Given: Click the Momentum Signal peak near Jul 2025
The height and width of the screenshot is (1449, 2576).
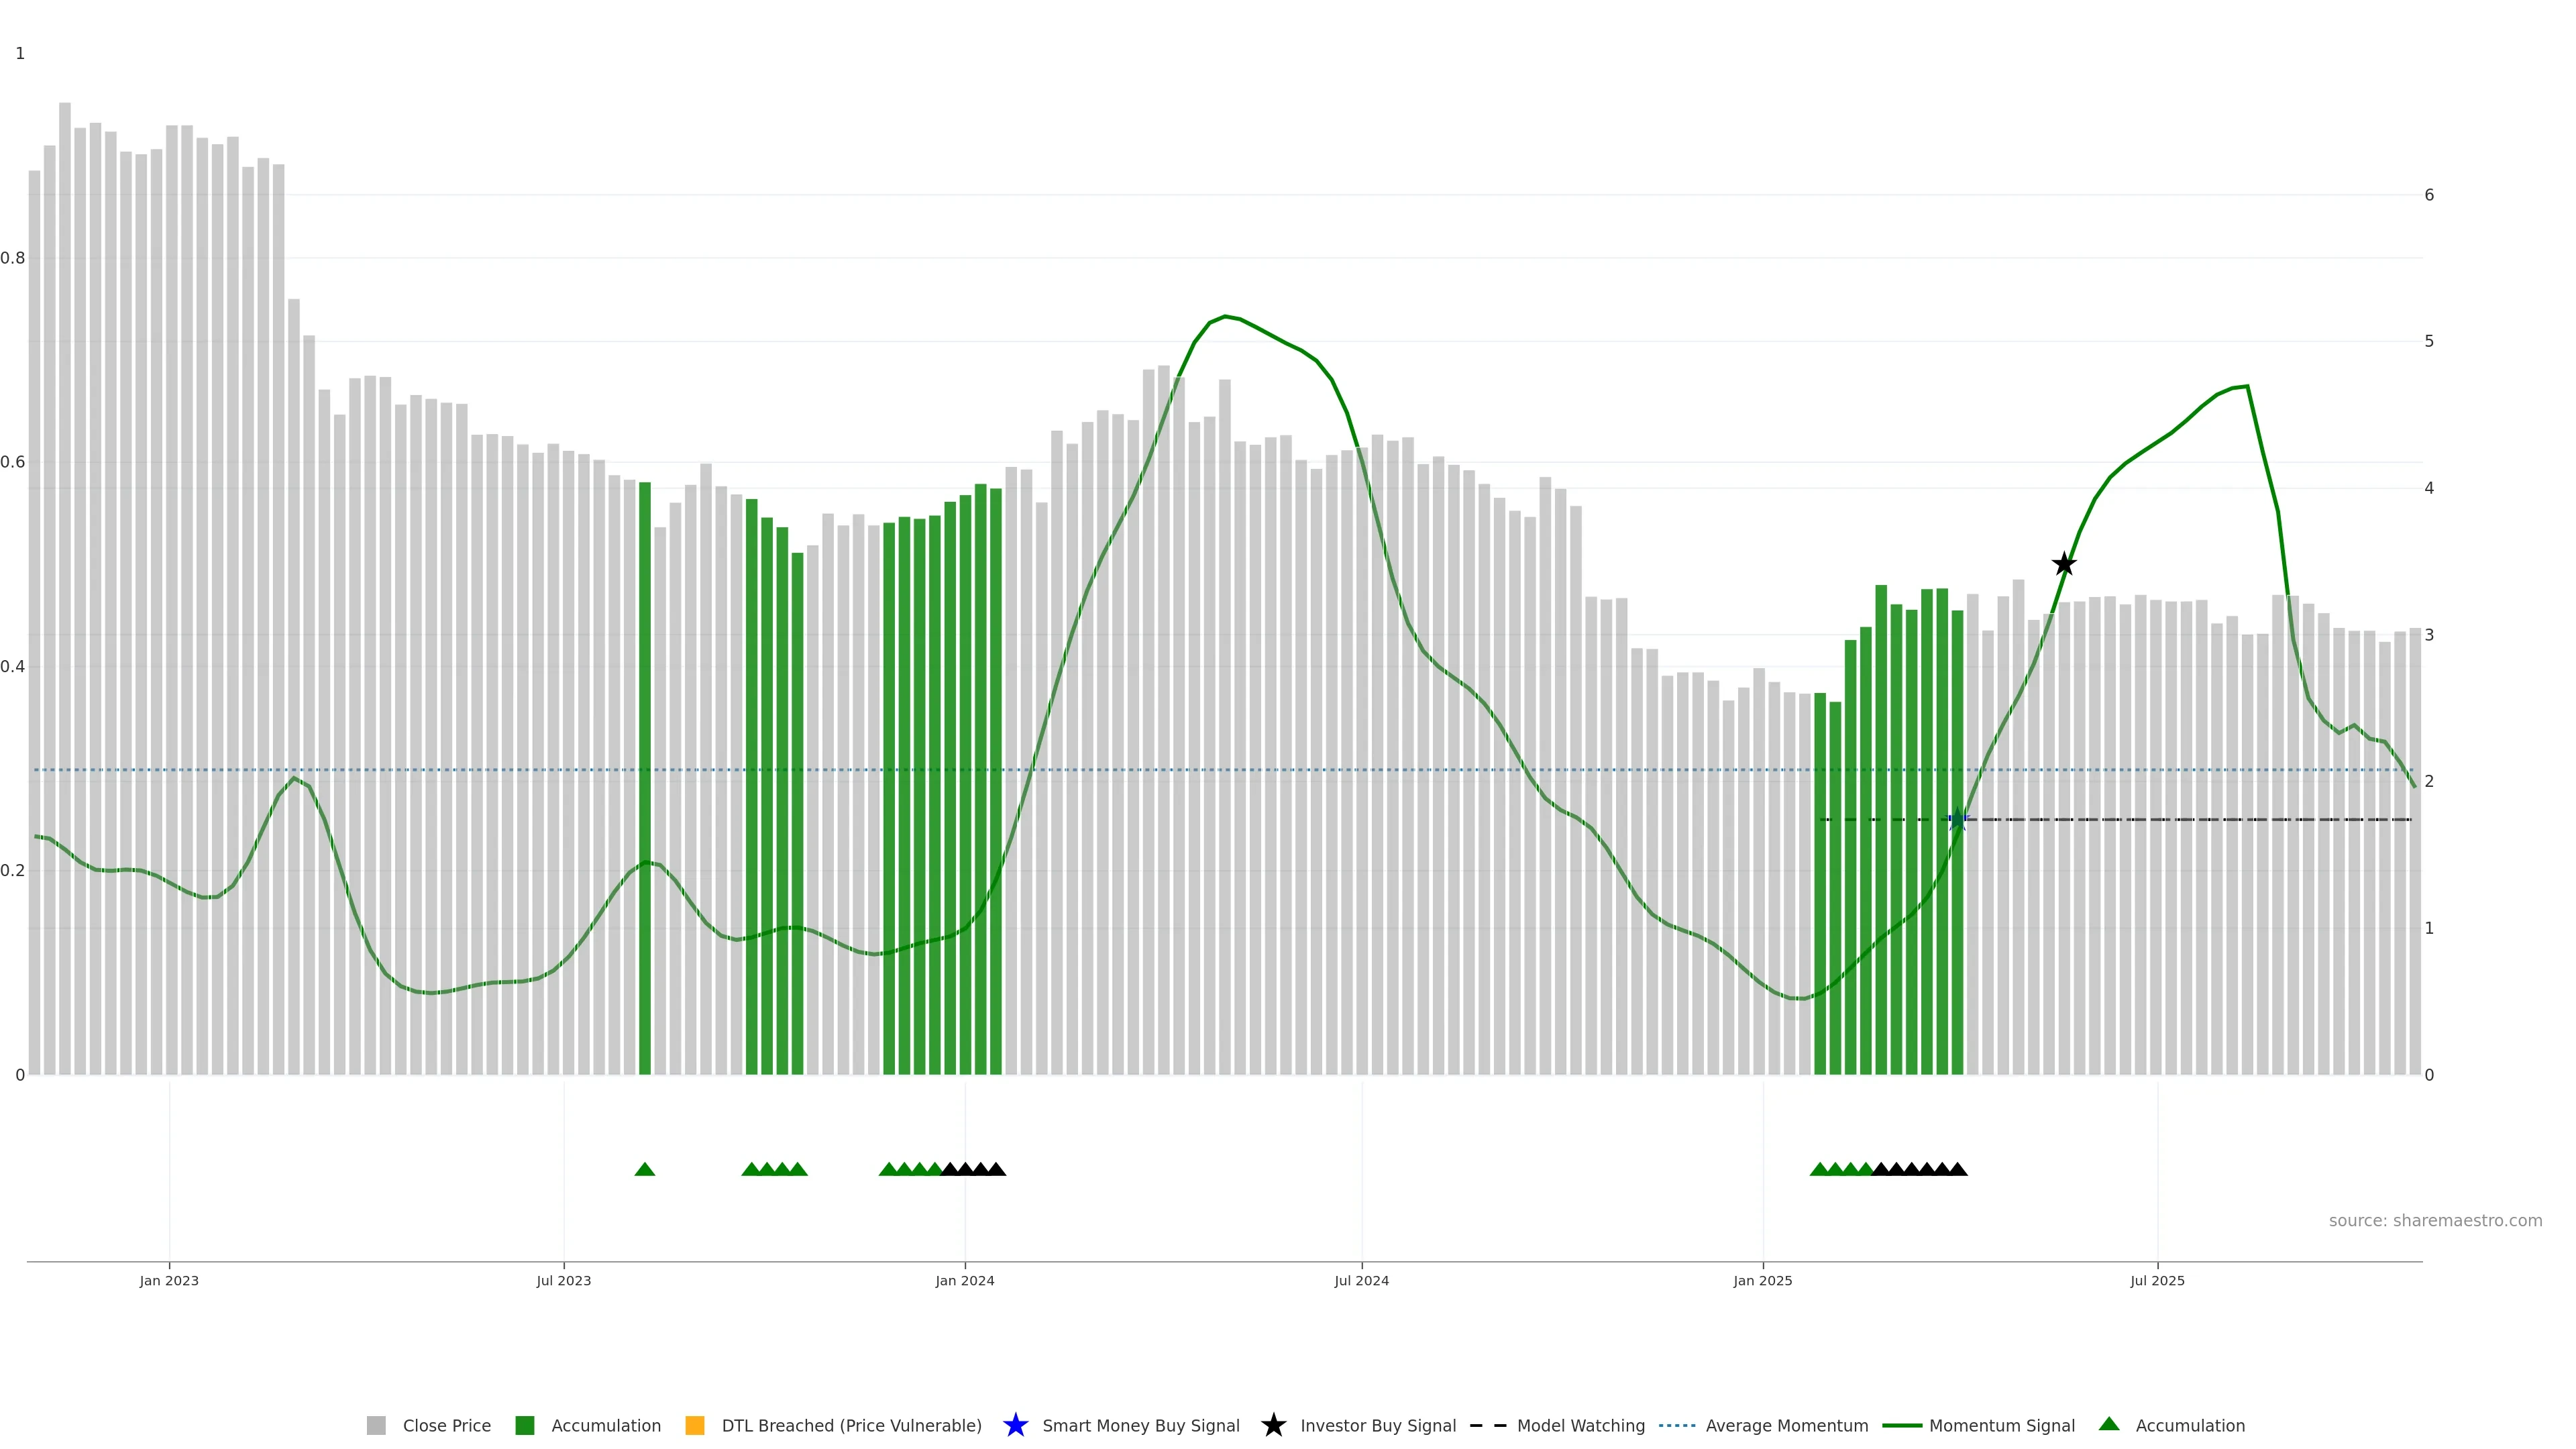Looking at the screenshot, I should (2247, 386).
